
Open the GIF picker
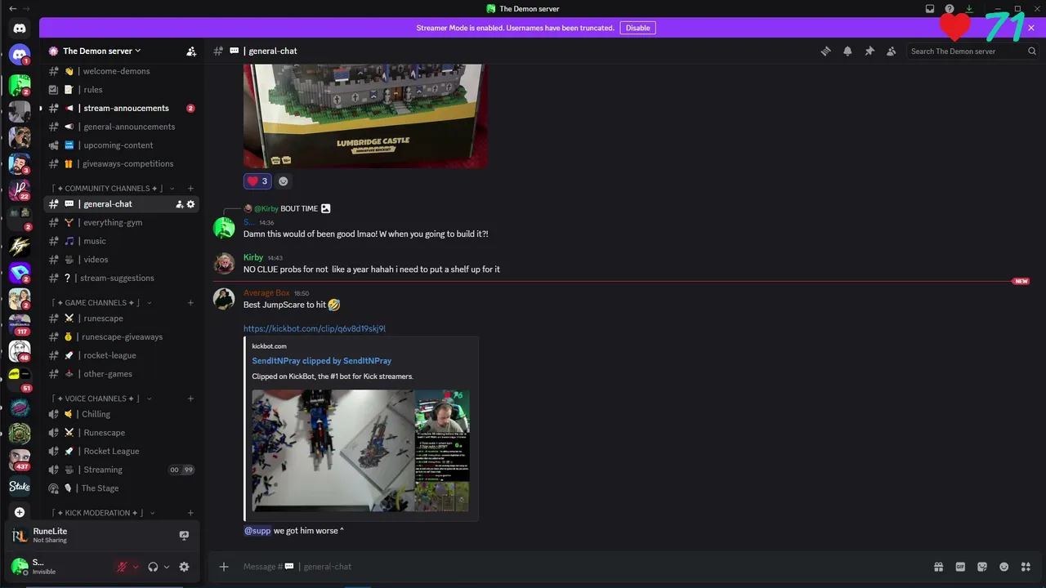pyautogui.click(x=960, y=567)
